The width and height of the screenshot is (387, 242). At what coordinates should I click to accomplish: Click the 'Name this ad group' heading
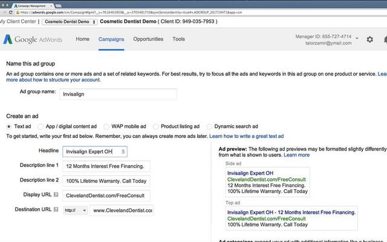tap(31, 64)
